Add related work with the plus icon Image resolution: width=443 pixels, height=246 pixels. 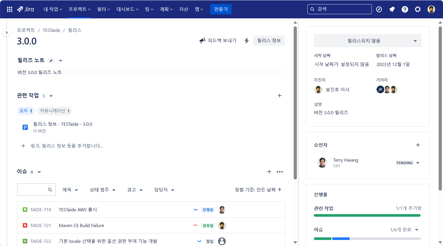coord(279,96)
